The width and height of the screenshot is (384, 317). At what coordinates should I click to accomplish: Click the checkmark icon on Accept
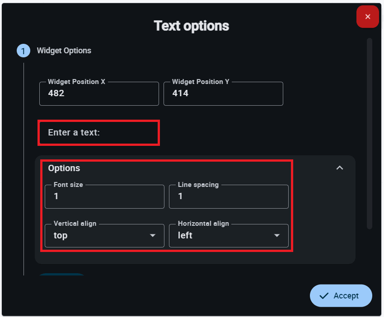323,296
